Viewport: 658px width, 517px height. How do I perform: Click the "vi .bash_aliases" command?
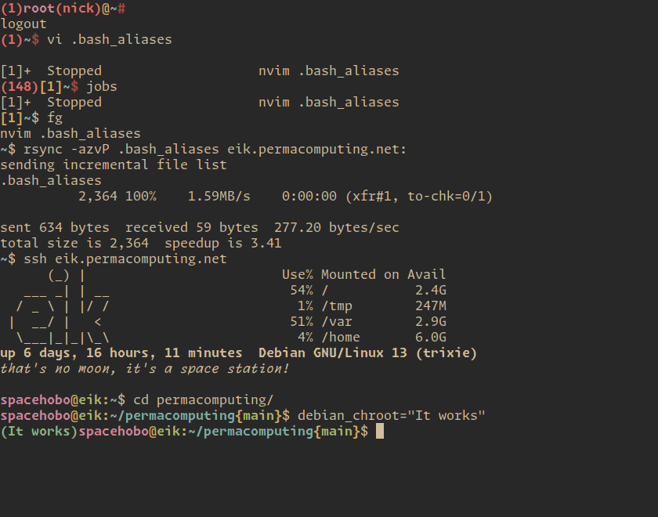tap(110, 40)
